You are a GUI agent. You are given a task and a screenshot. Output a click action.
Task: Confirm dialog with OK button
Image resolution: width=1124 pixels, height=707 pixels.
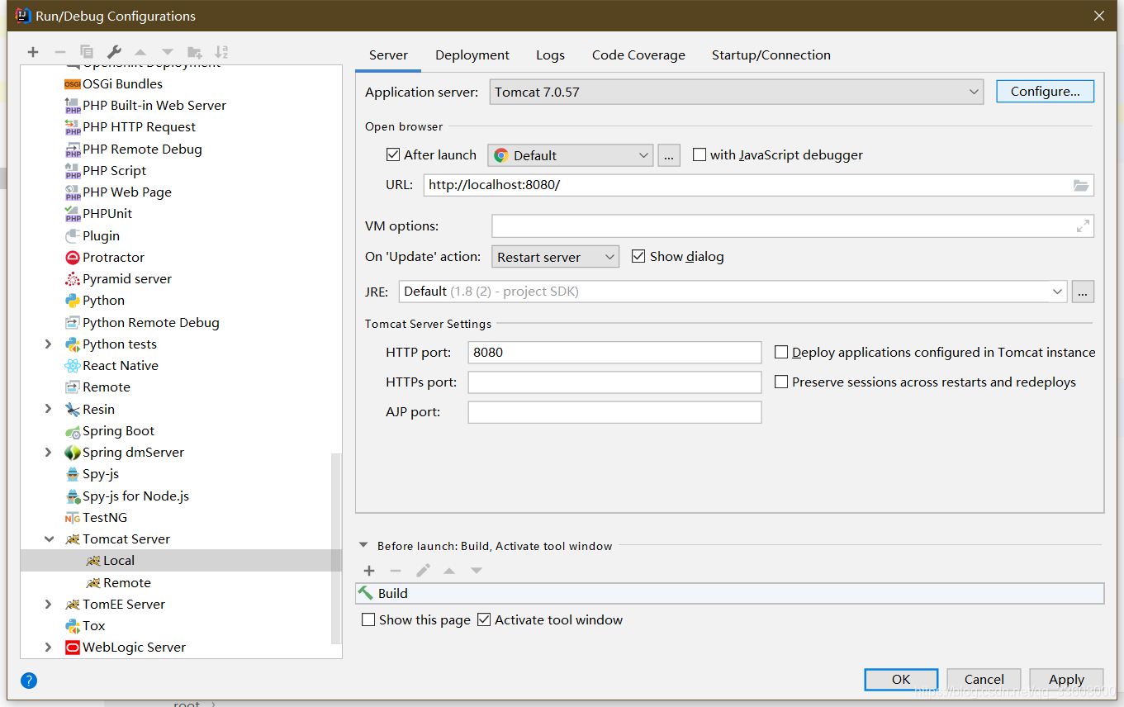(901, 679)
